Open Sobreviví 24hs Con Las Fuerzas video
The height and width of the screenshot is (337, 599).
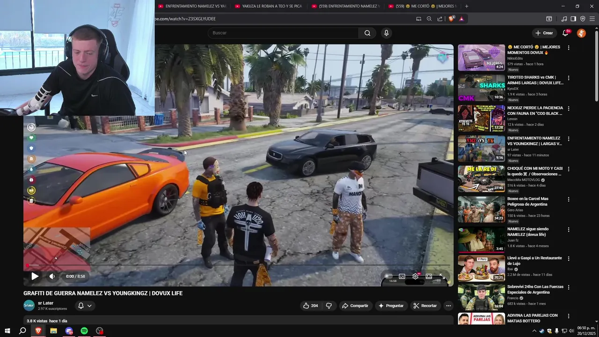(535, 289)
